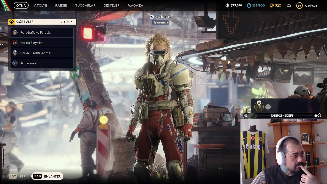Image resolution: width=327 pixels, height=184 pixels.
Task: Click the streamer webcam overlay
Action: [x=284, y=152]
